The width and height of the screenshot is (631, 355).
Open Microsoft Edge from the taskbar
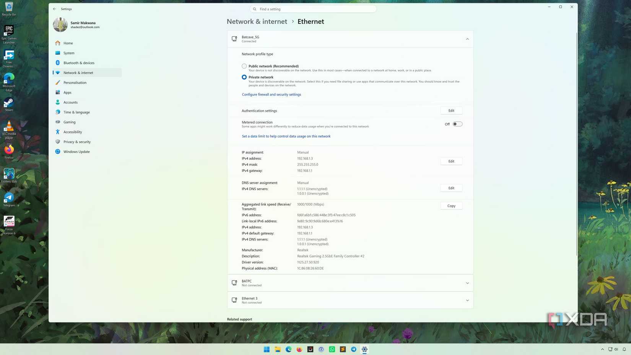coord(288,349)
